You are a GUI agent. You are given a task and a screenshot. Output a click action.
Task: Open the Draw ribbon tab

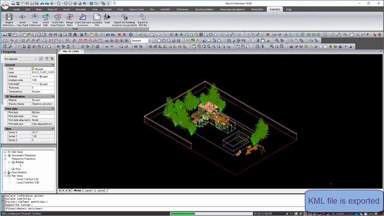[x=38, y=10]
